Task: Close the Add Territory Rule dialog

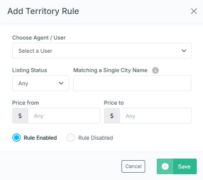Action: tap(194, 11)
